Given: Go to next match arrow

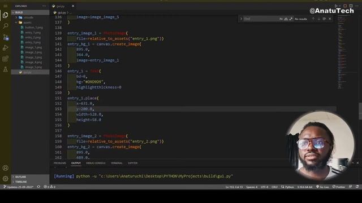Looking at the screenshot, I should pos(319,19).
